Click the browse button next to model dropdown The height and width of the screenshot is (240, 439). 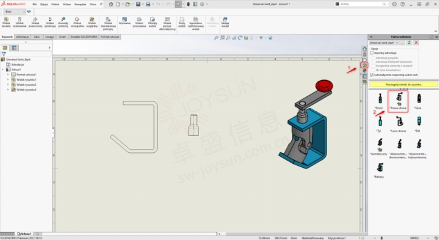403,42
